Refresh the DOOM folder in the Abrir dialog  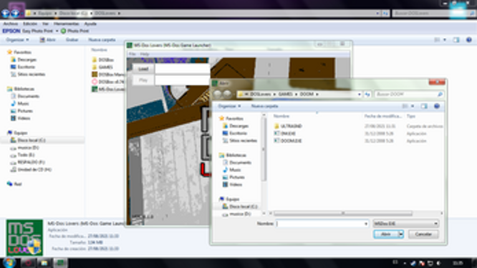point(367,94)
